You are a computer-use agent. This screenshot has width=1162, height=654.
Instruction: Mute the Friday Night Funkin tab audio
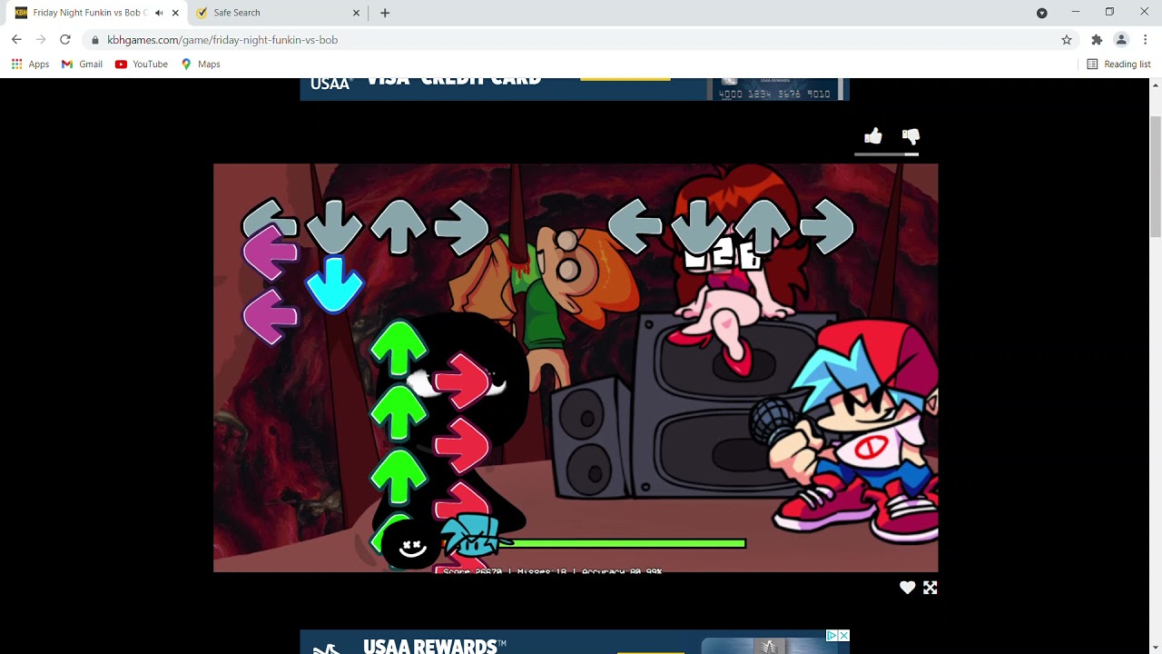(159, 13)
